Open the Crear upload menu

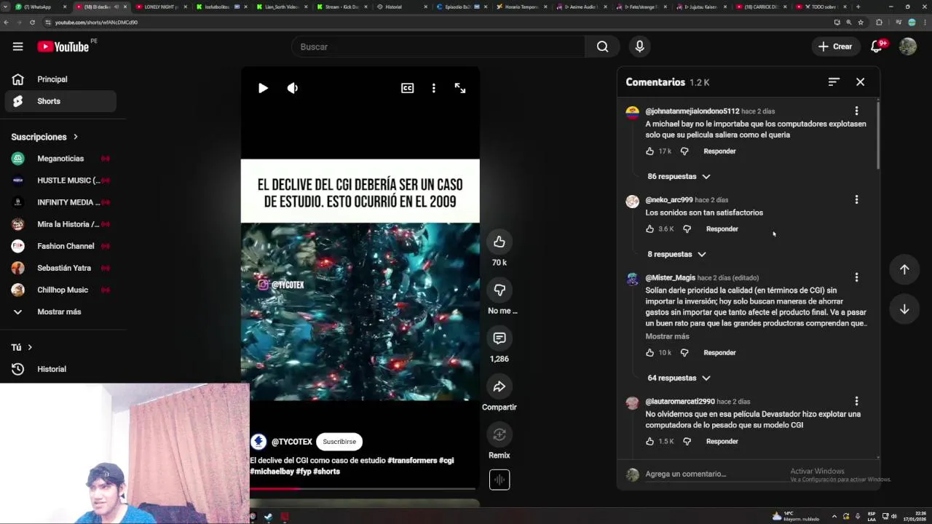click(834, 47)
